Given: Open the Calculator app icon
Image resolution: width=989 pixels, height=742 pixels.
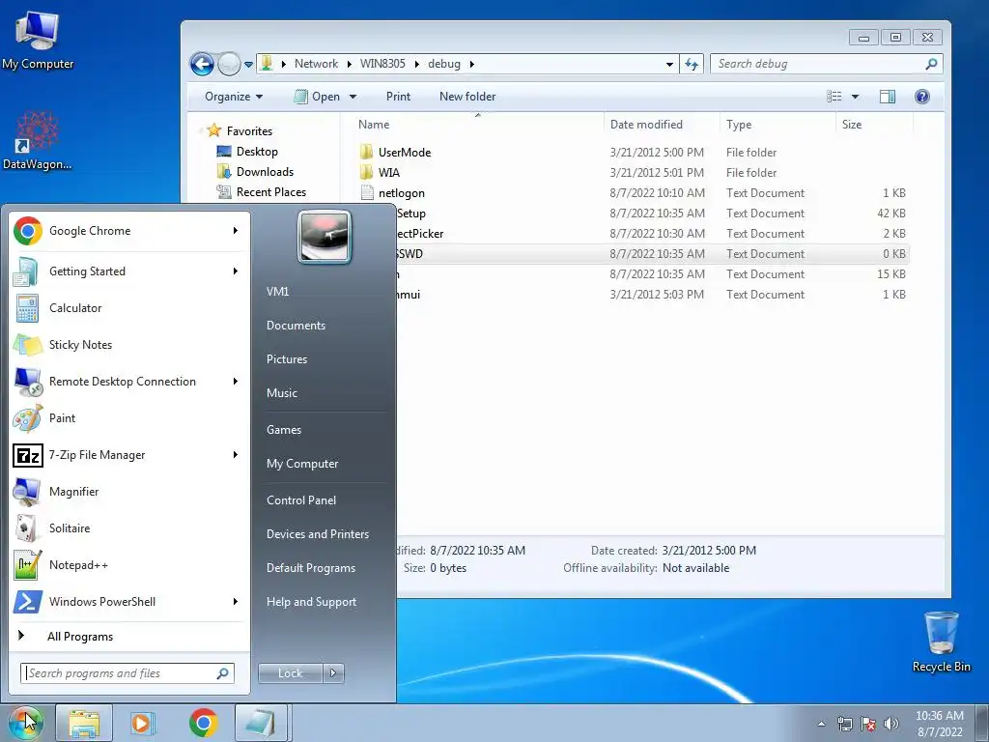Looking at the screenshot, I should coord(26,308).
